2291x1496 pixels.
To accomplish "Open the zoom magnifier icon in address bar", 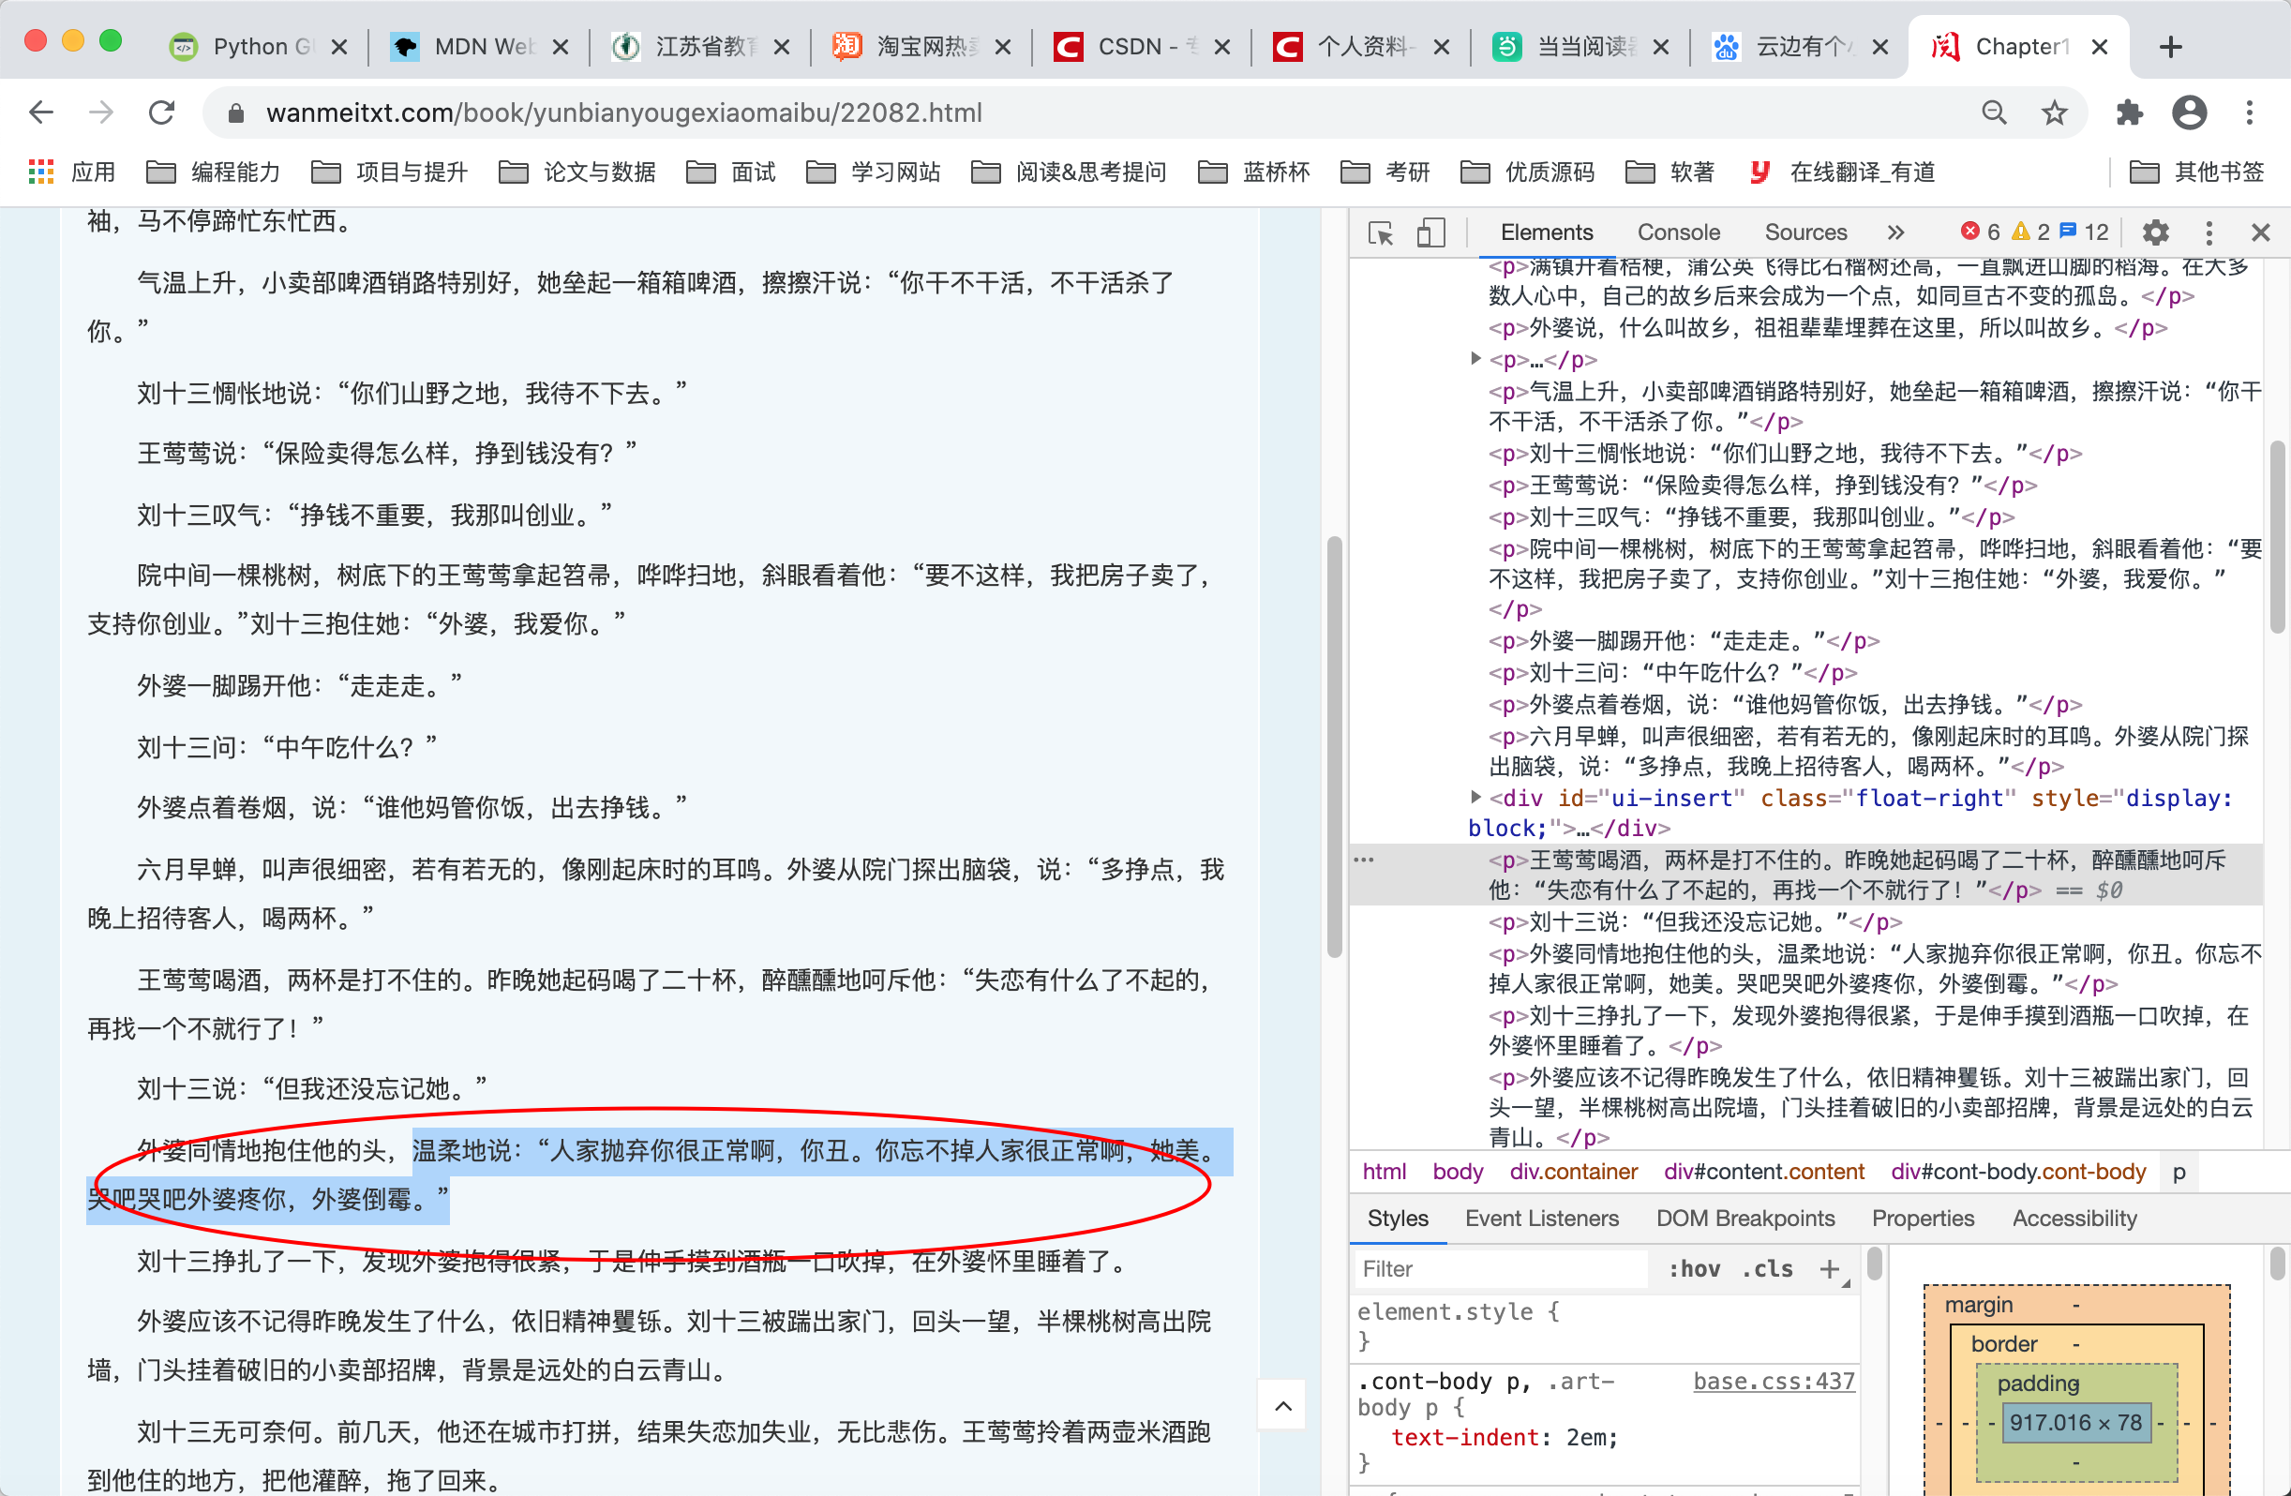I will coord(1994,112).
